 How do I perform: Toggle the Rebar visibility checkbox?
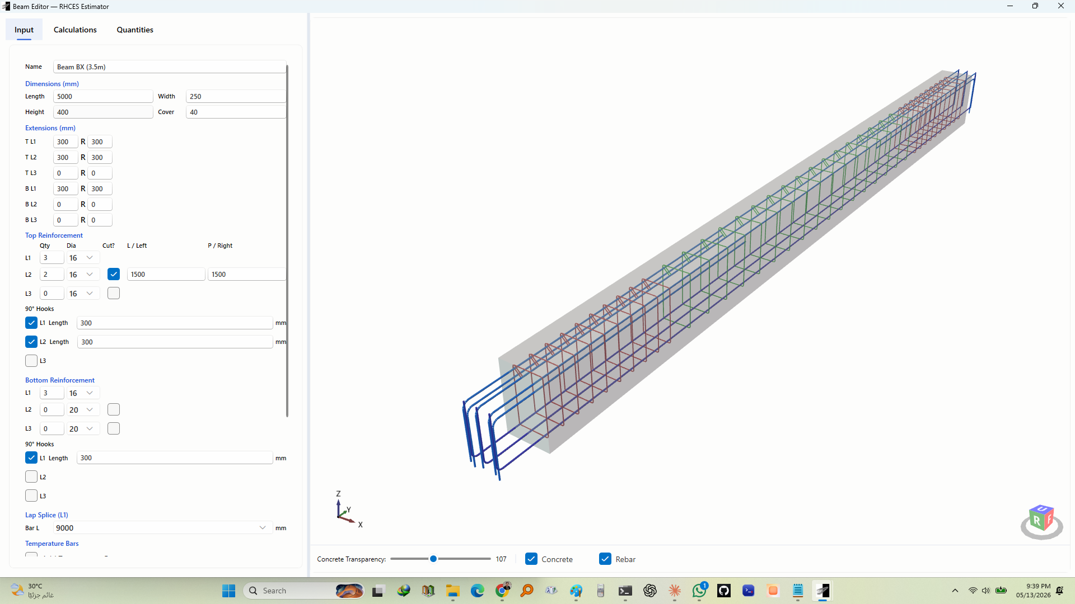click(x=605, y=559)
